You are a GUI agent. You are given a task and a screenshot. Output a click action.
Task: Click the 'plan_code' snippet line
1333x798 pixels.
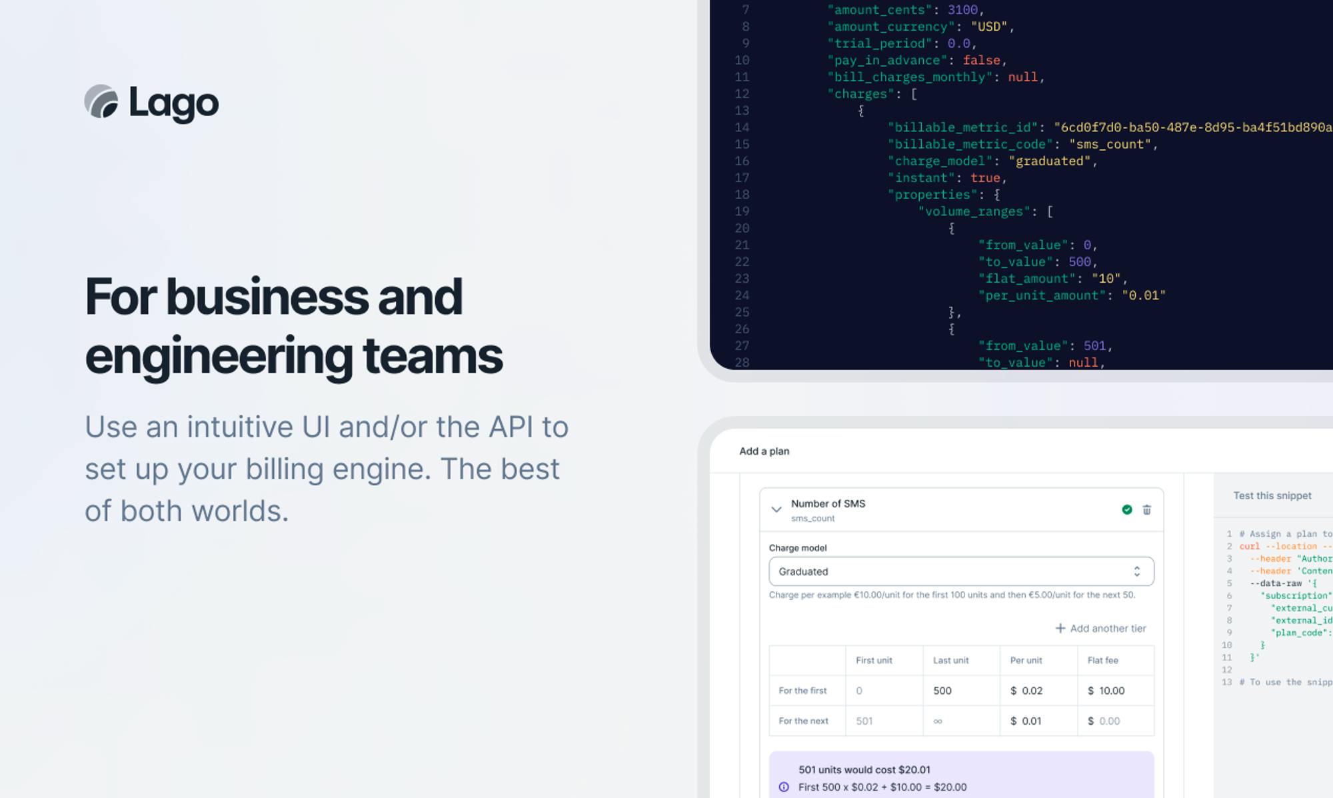(x=1302, y=633)
